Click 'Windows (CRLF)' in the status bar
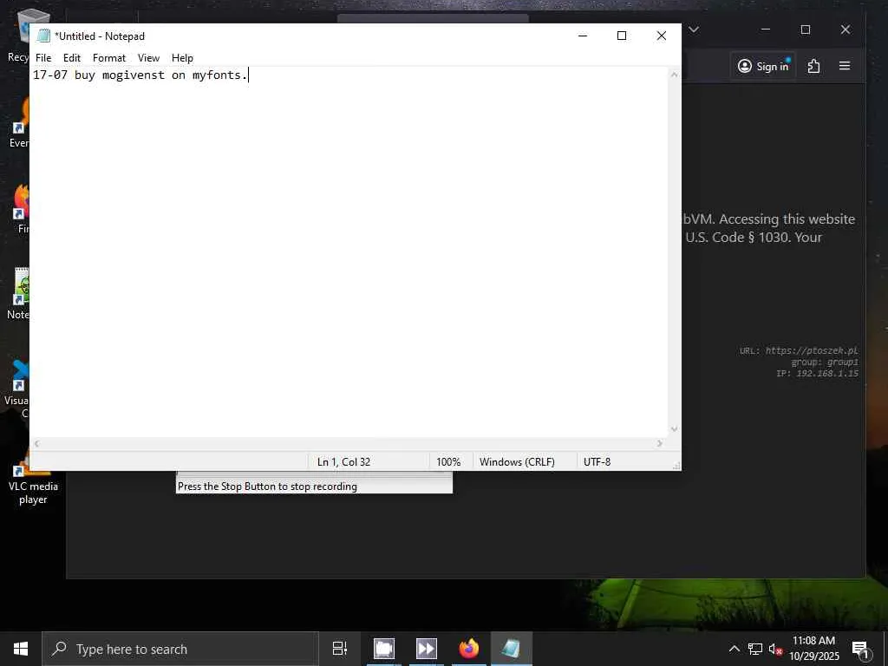888x666 pixels. pos(517,462)
